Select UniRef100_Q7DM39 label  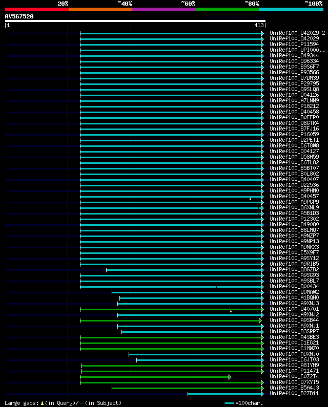pos(294,78)
